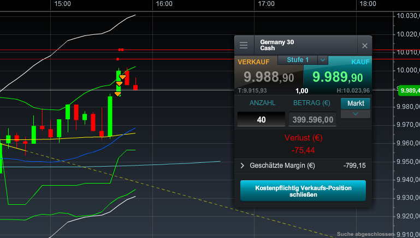Click the 1,00 spread value
The image size is (420, 238).
[302, 91]
